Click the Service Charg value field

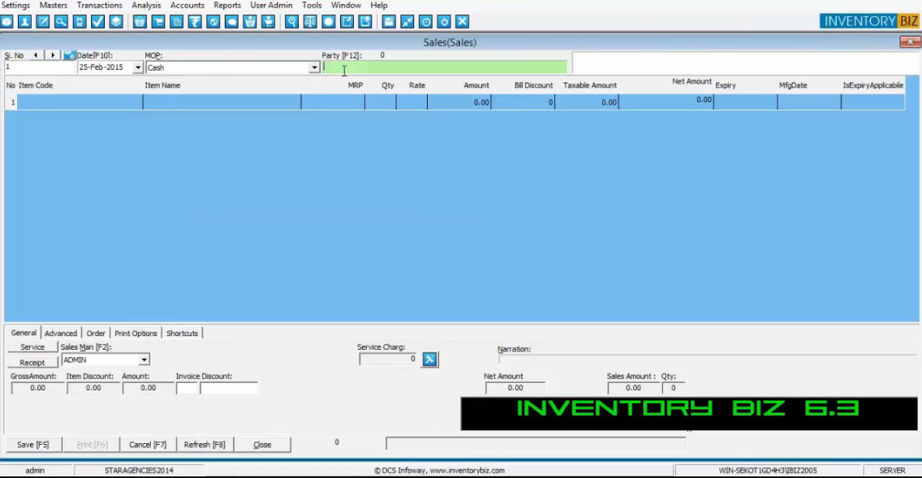388,360
